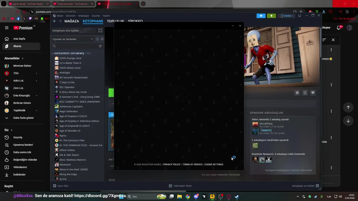
Task: Open YouTube hamburger guide menu
Action: pyautogui.click(x=7, y=28)
